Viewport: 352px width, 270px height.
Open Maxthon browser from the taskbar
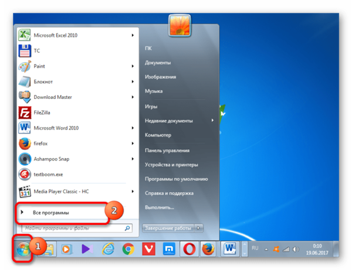click(169, 249)
